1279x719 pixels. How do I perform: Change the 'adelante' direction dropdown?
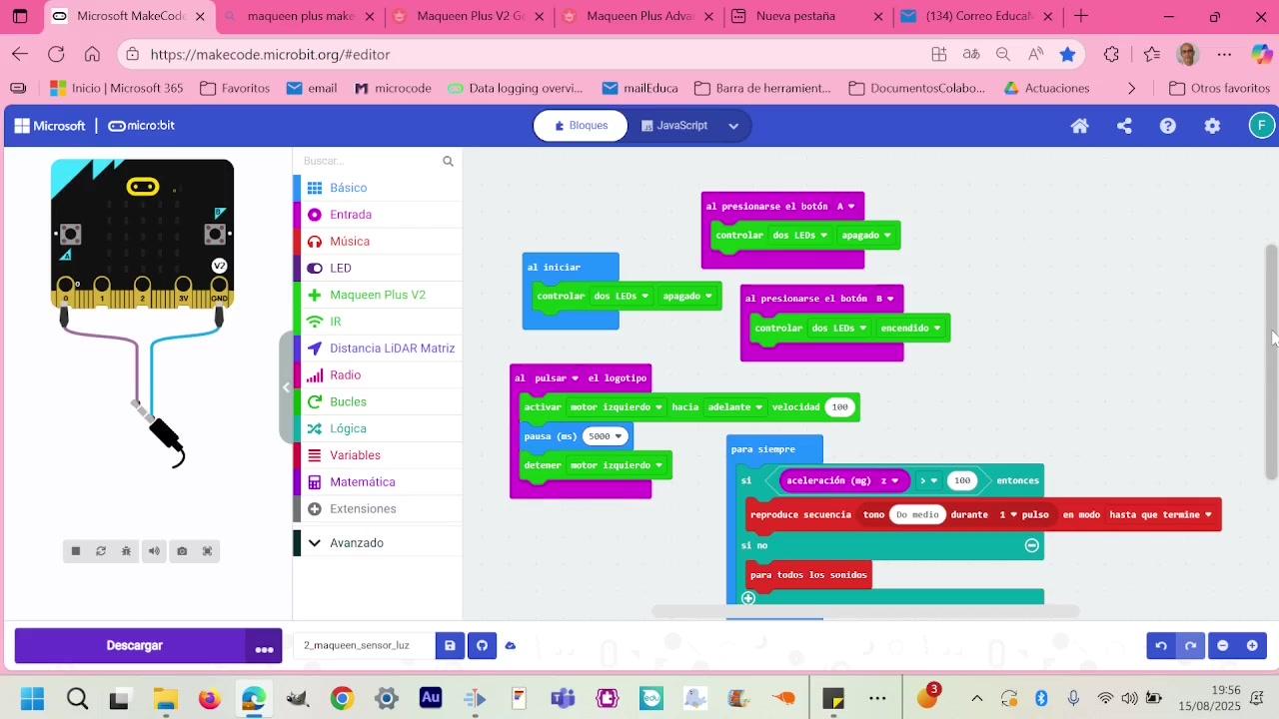[x=735, y=407]
